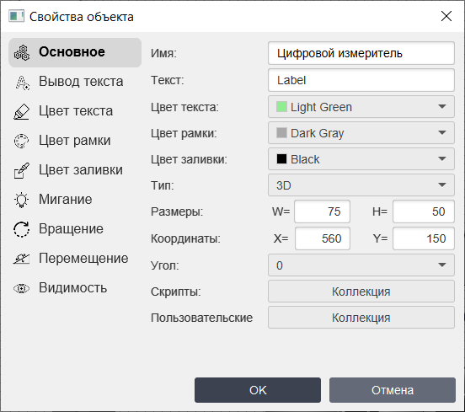Confirm with the OK button

(x=258, y=390)
